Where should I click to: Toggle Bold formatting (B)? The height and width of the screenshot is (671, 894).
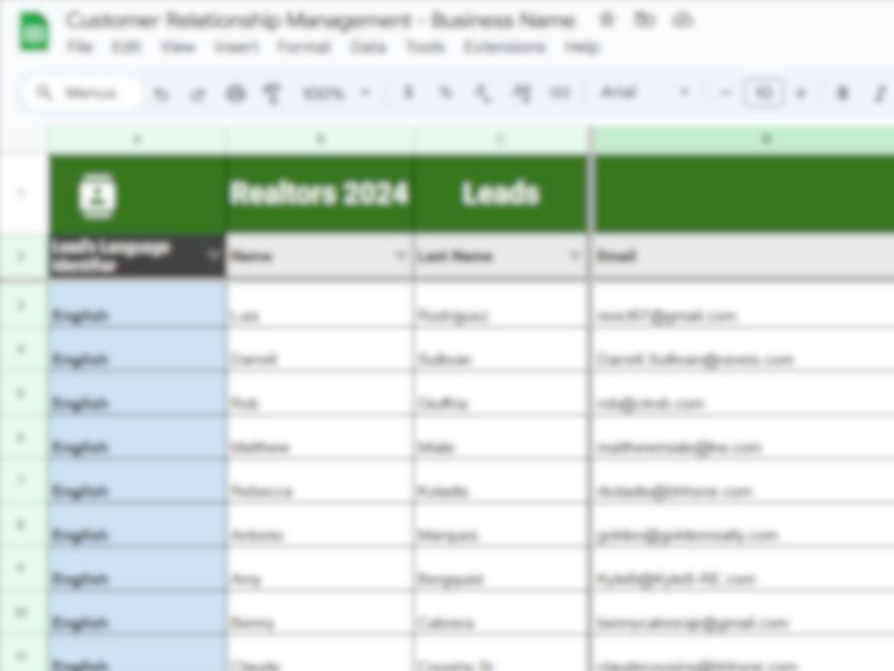pyautogui.click(x=842, y=92)
